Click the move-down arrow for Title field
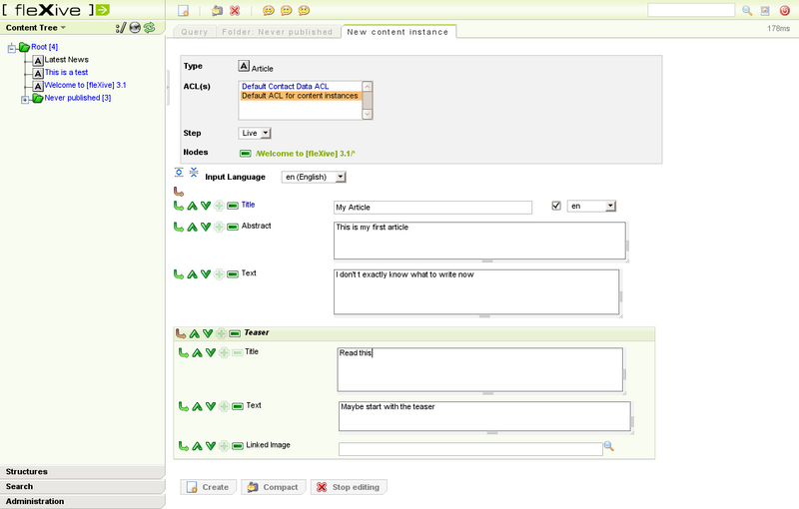Image resolution: width=799 pixels, height=509 pixels. click(x=206, y=205)
